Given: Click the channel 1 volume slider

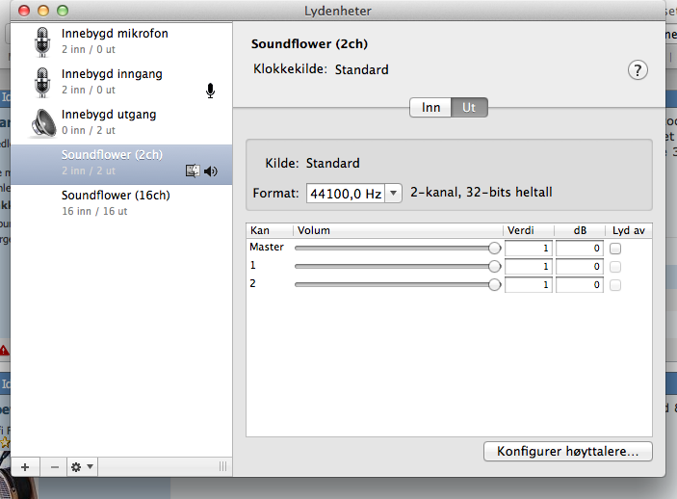Looking at the screenshot, I should 397,266.
